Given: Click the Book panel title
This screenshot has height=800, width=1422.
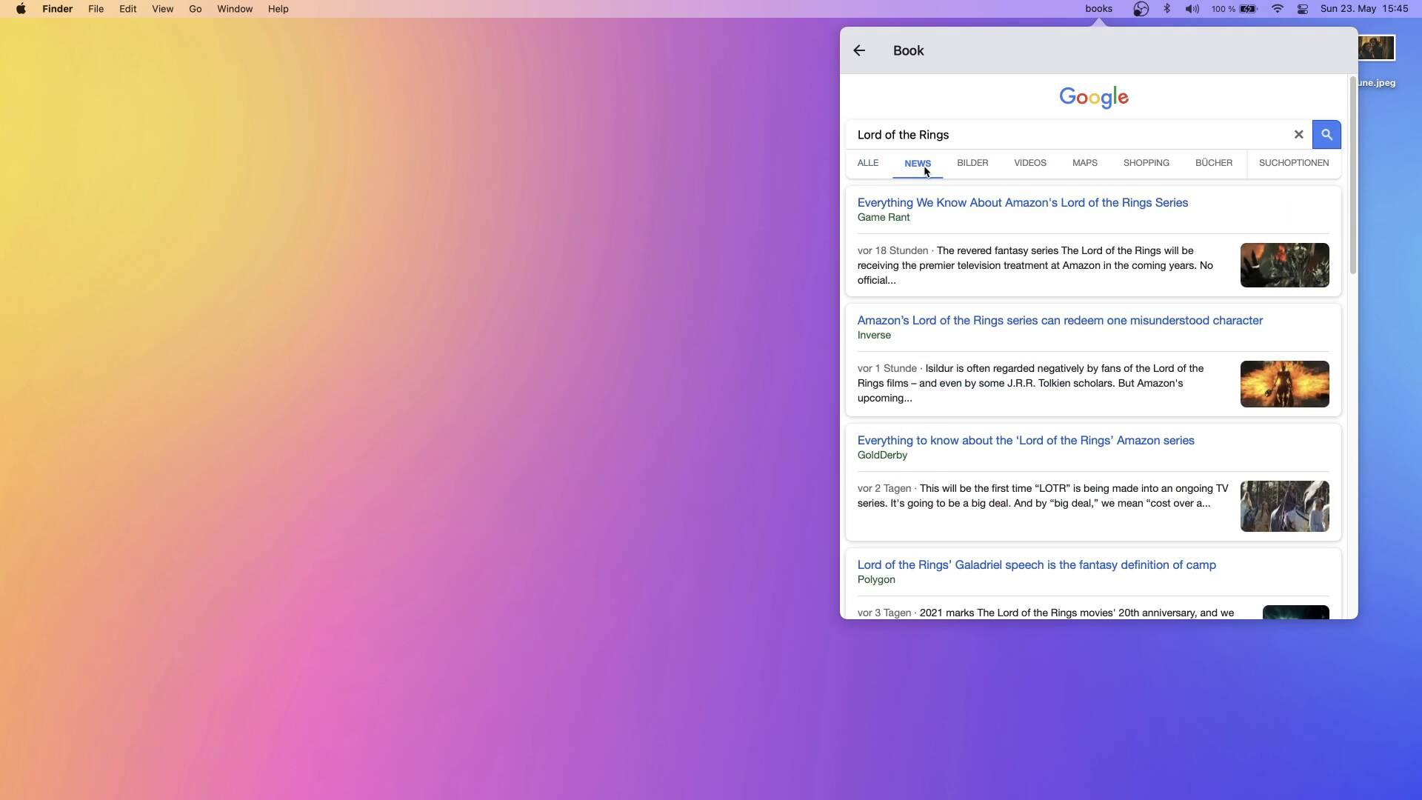Looking at the screenshot, I should [909, 50].
